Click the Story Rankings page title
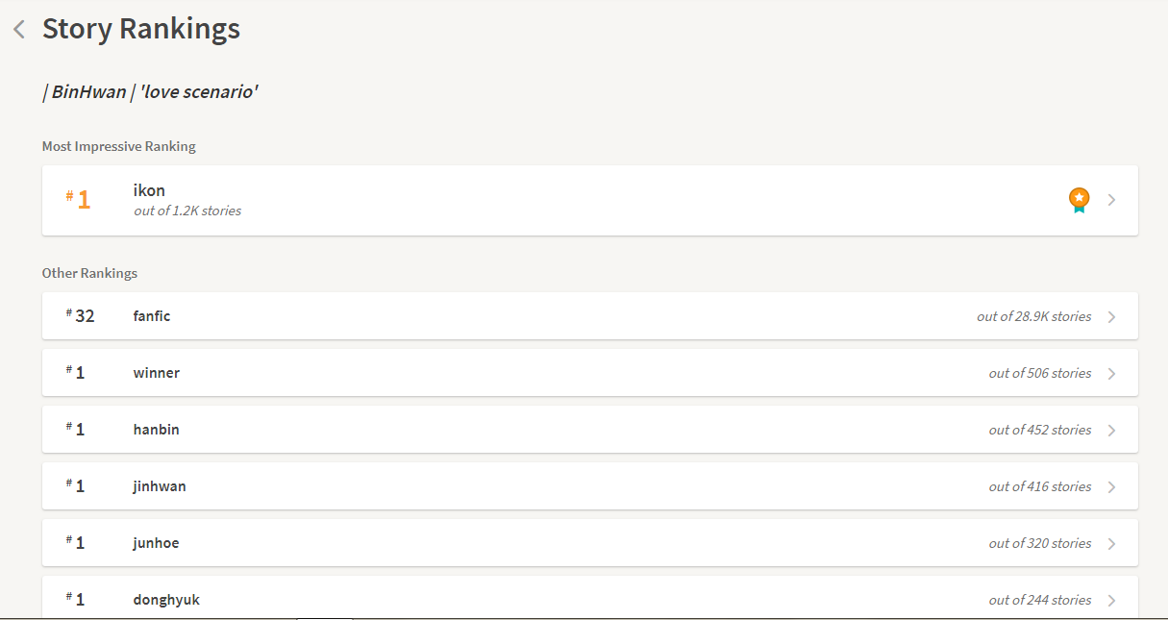 (x=141, y=29)
